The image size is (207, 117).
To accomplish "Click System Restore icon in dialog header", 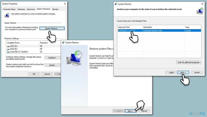I will point(200,11).
